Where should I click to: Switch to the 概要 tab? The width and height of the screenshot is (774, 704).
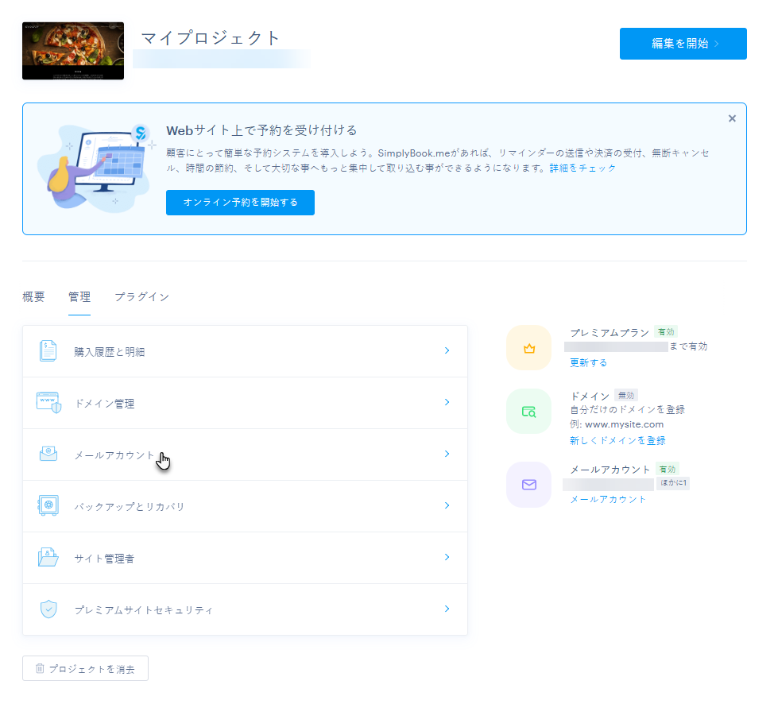pos(33,296)
